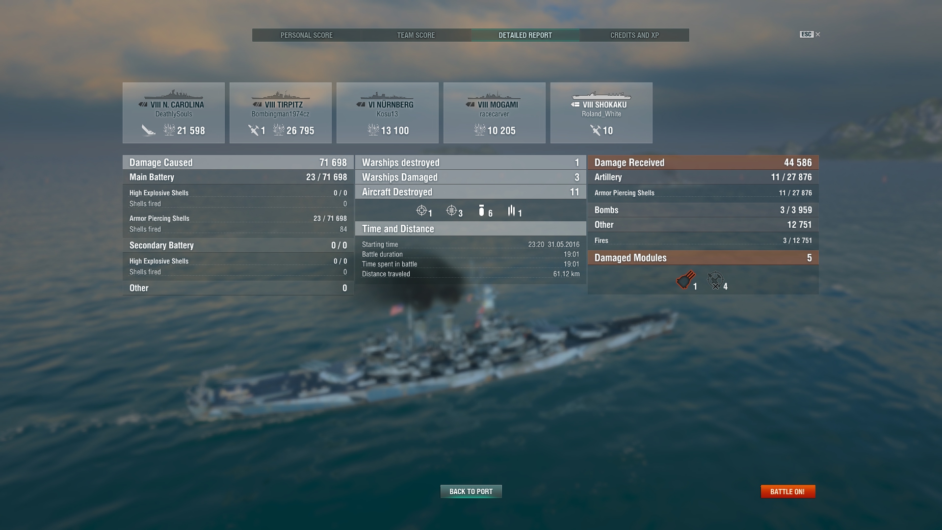942x530 pixels.
Task: Click the bomb icon showing 6 aircraft
Action: 481,211
